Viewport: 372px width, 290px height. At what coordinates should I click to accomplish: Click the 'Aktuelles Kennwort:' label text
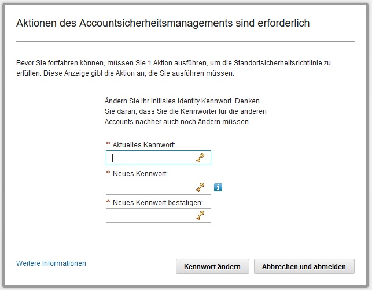tap(143, 144)
